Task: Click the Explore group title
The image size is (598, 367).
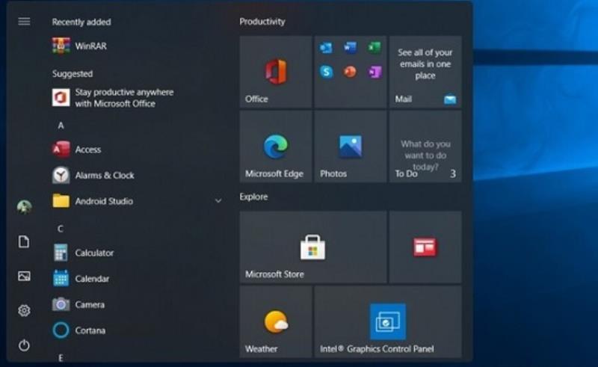Action: click(253, 197)
